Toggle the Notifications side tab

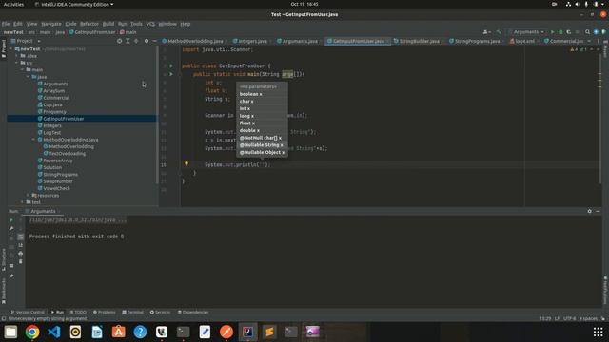point(605,290)
